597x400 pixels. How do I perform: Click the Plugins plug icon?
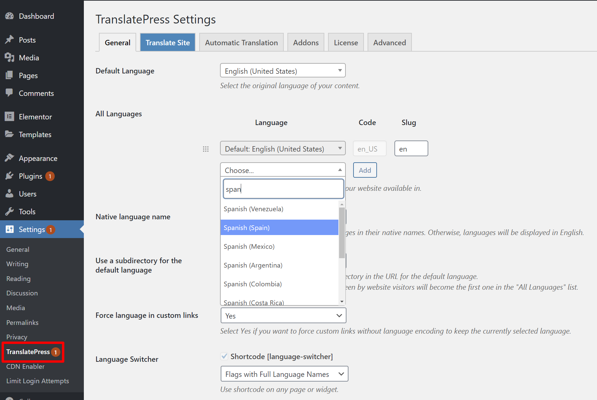[x=9, y=176]
